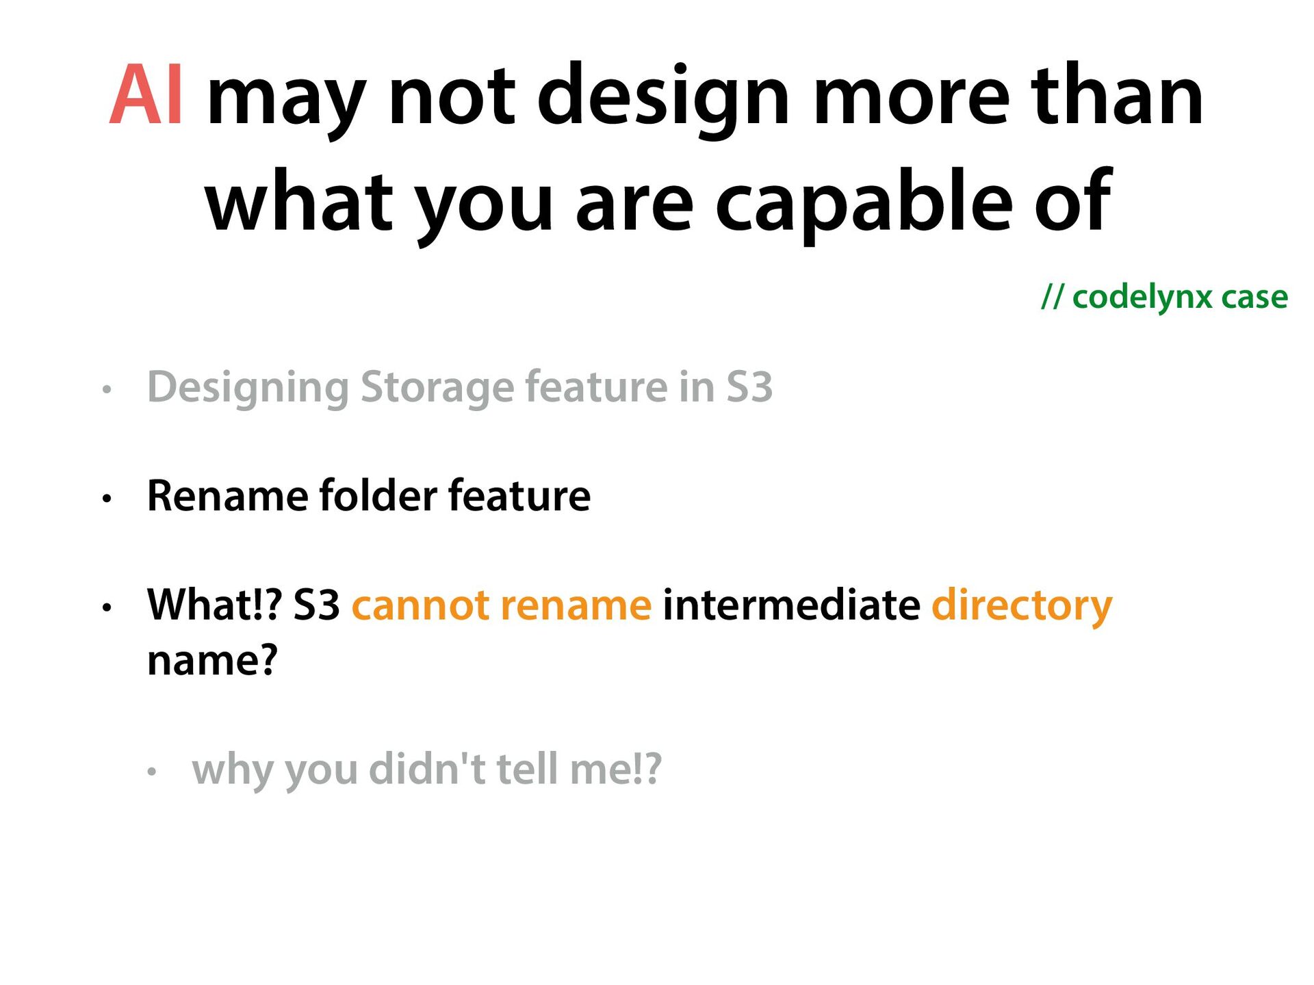This screenshot has height=985, width=1314.
Task: Click the word 'folder' in second bullet
Action: (378, 495)
